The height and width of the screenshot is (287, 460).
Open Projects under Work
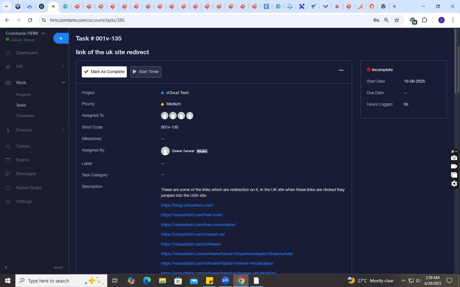point(23,95)
